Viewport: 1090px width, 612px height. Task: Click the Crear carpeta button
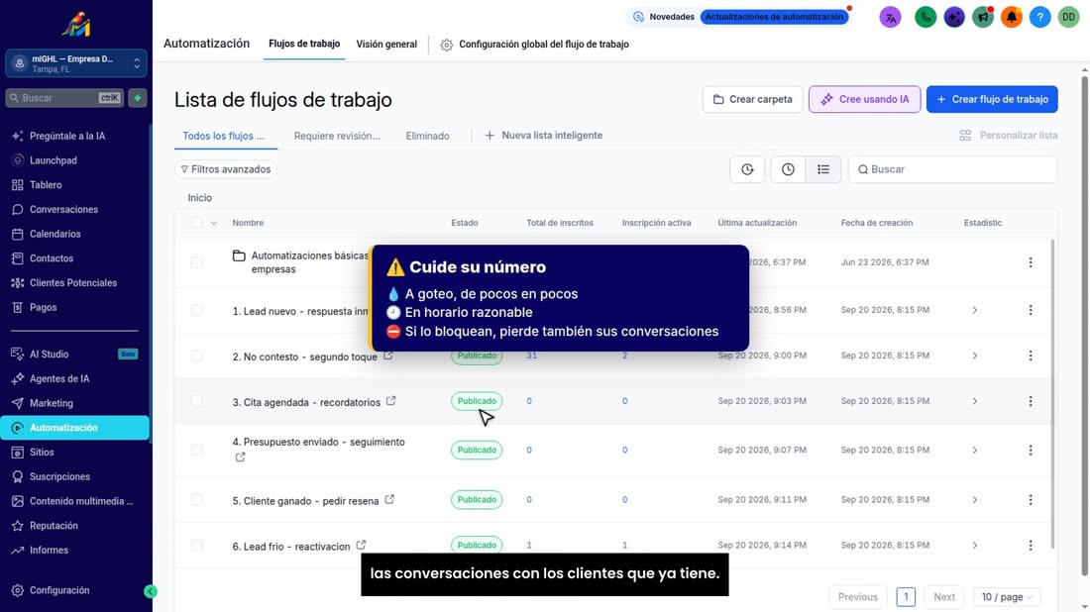752,99
